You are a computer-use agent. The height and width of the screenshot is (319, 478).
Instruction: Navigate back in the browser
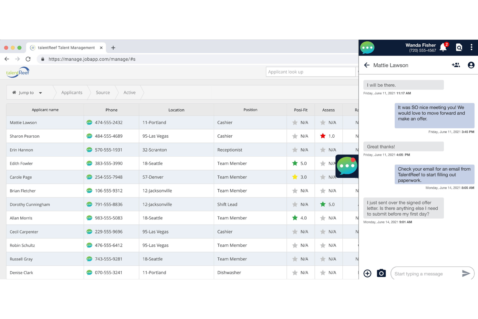pos(7,59)
